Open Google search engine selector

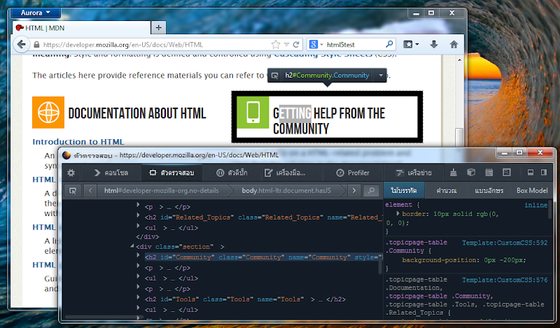(316, 45)
